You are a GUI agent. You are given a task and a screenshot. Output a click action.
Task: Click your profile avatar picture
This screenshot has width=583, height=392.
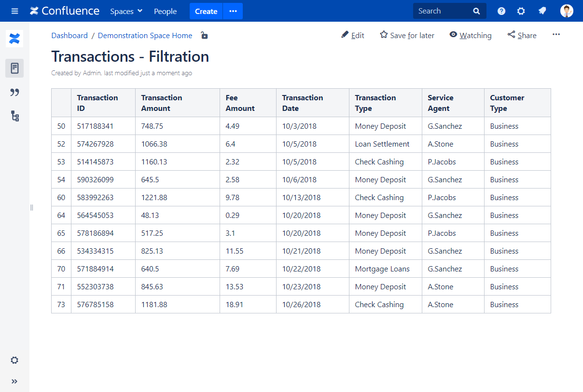coord(566,11)
